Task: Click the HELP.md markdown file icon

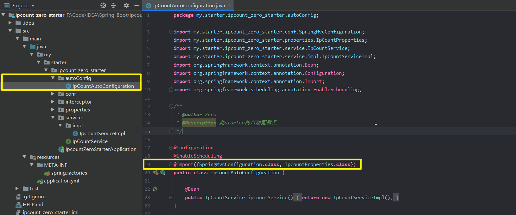Action: pos(18,205)
